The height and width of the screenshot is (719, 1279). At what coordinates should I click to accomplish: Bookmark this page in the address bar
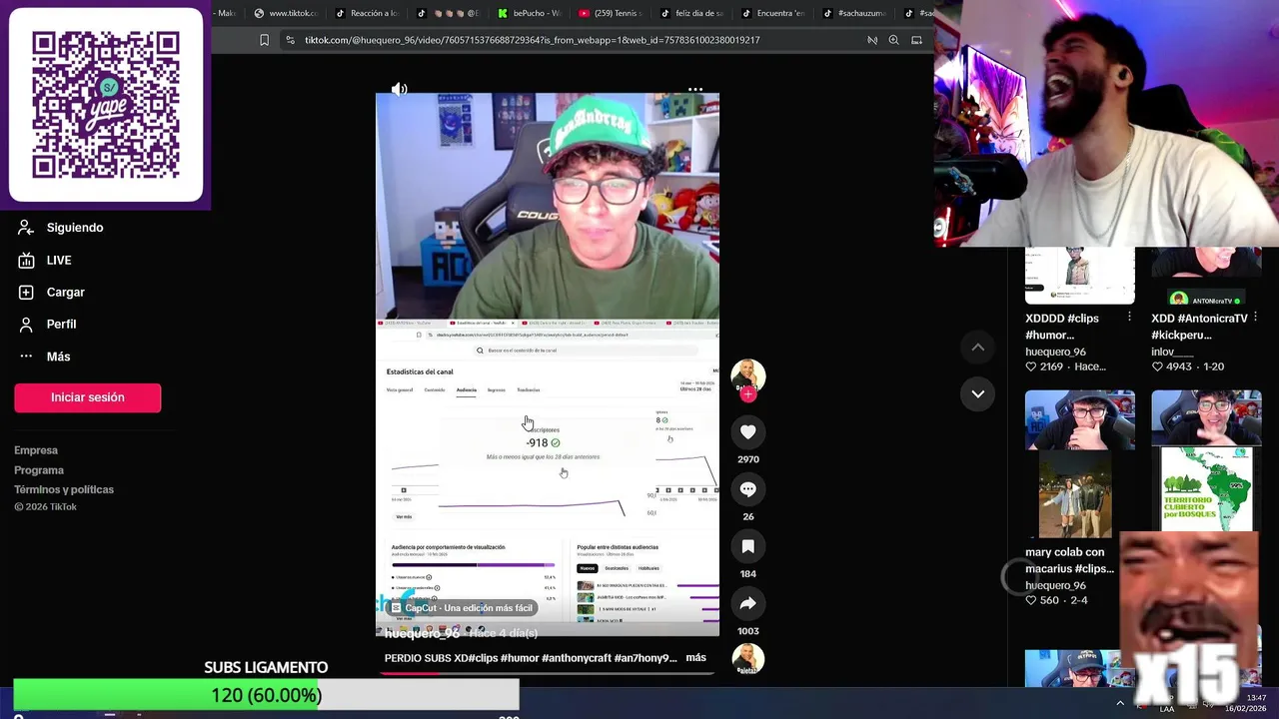click(264, 40)
